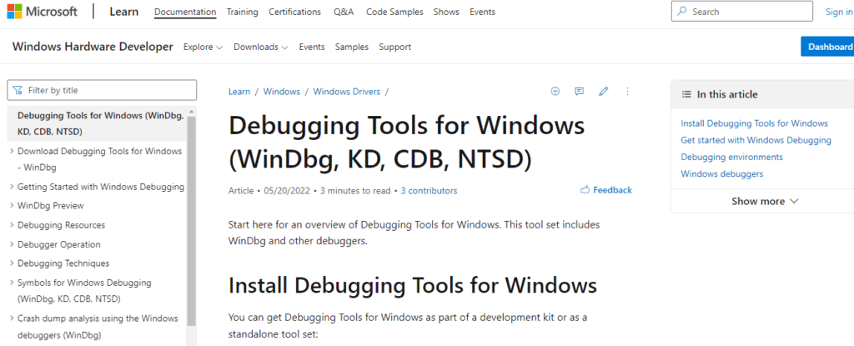
Task: Open the Documentation tab
Action: pos(185,12)
